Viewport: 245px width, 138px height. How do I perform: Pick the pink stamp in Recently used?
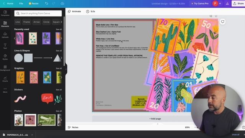pos(20,38)
